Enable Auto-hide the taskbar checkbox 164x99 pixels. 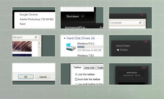pos(76,79)
